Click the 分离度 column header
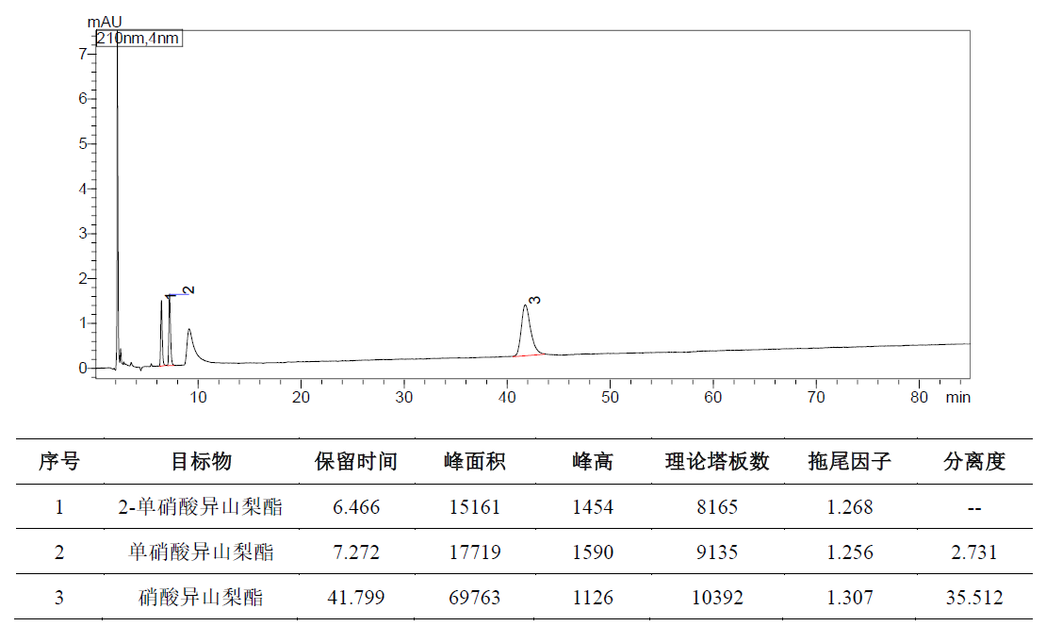The width and height of the screenshot is (1046, 626). (974, 461)
